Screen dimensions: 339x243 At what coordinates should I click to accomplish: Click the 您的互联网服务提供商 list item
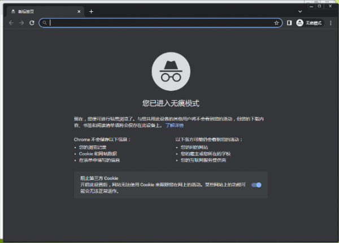pos(203,160)
